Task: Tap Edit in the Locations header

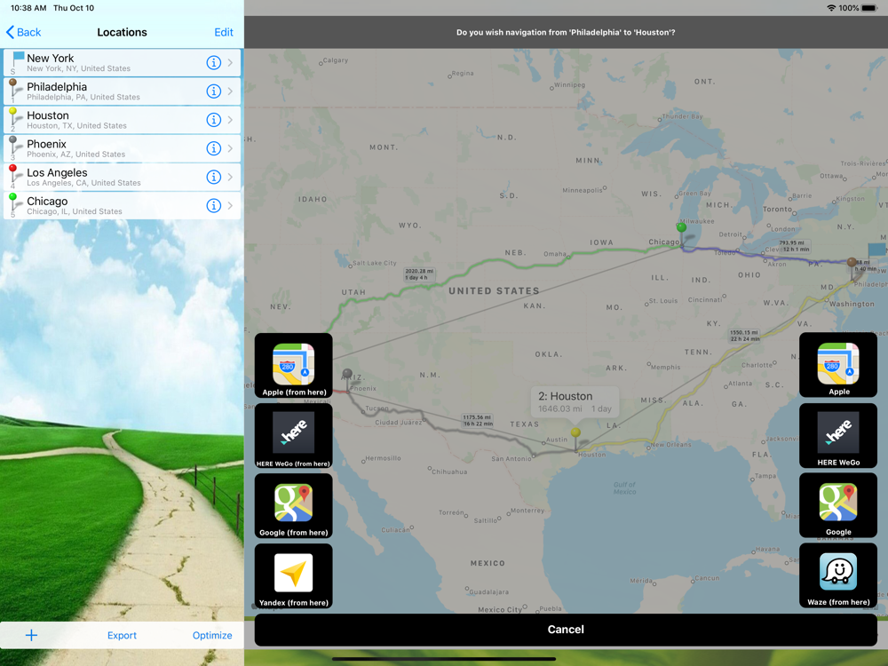Action: tap(224, 32)
